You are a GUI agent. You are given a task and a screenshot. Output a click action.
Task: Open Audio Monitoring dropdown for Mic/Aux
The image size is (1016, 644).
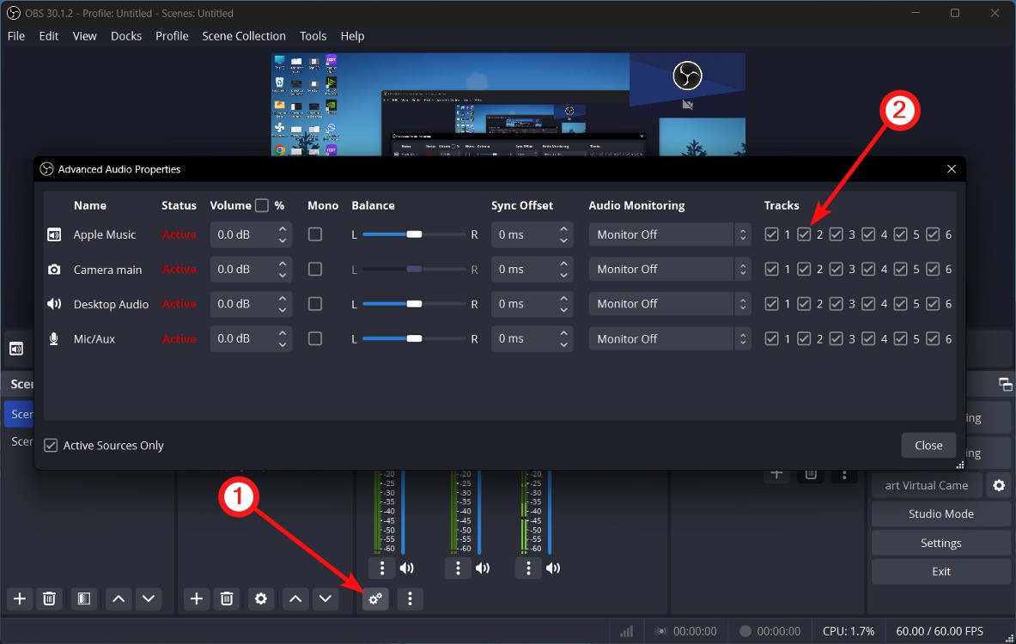(669, 339)
